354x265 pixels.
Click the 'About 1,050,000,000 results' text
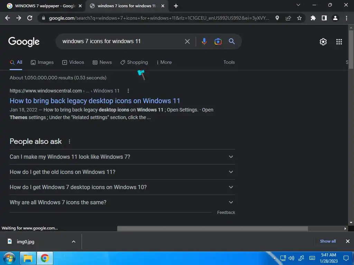58,78
